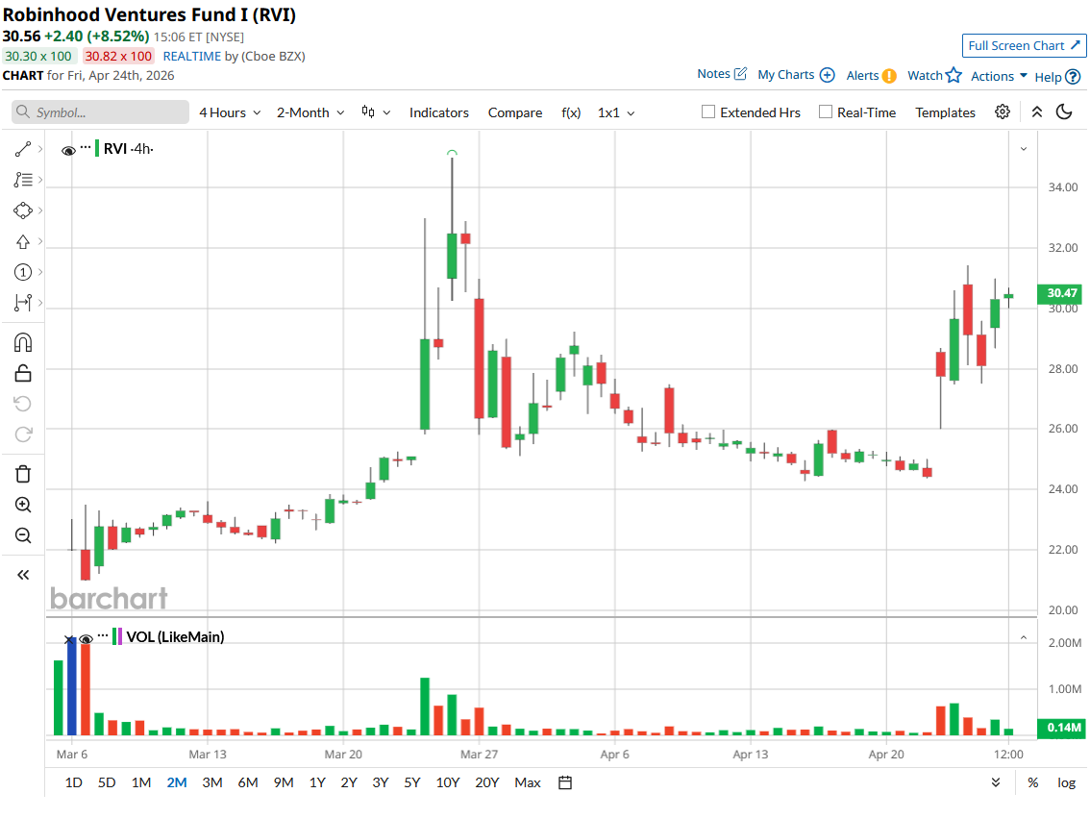
Task: Open chart settings with the gear icon
Action: coord(1003,112)
